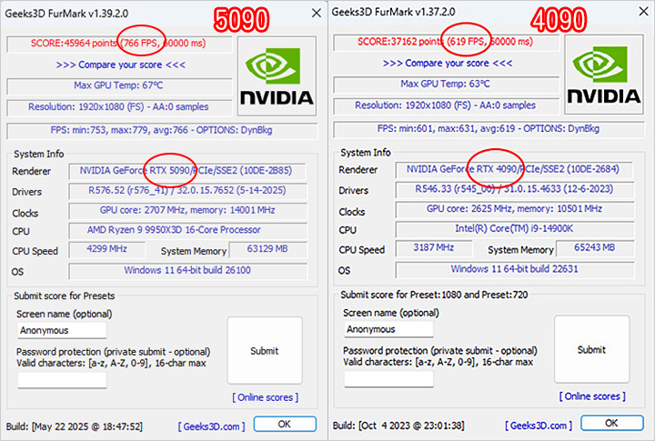655x441 pixels.
Task: Click the empty password field in the 5090 window
Action: pyautogui.click(x=62, y=380)
